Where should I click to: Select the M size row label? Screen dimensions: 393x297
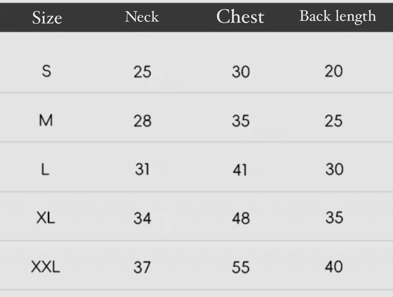point(46,120)
